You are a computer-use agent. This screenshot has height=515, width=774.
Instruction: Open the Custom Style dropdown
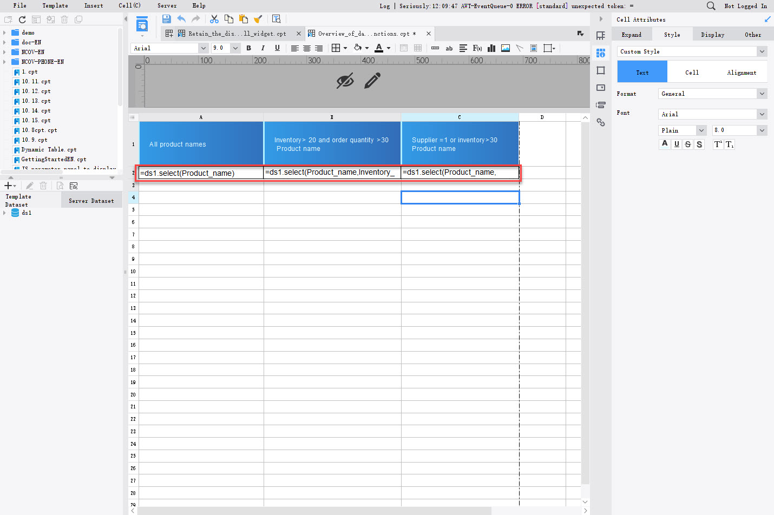pos(692,51)
